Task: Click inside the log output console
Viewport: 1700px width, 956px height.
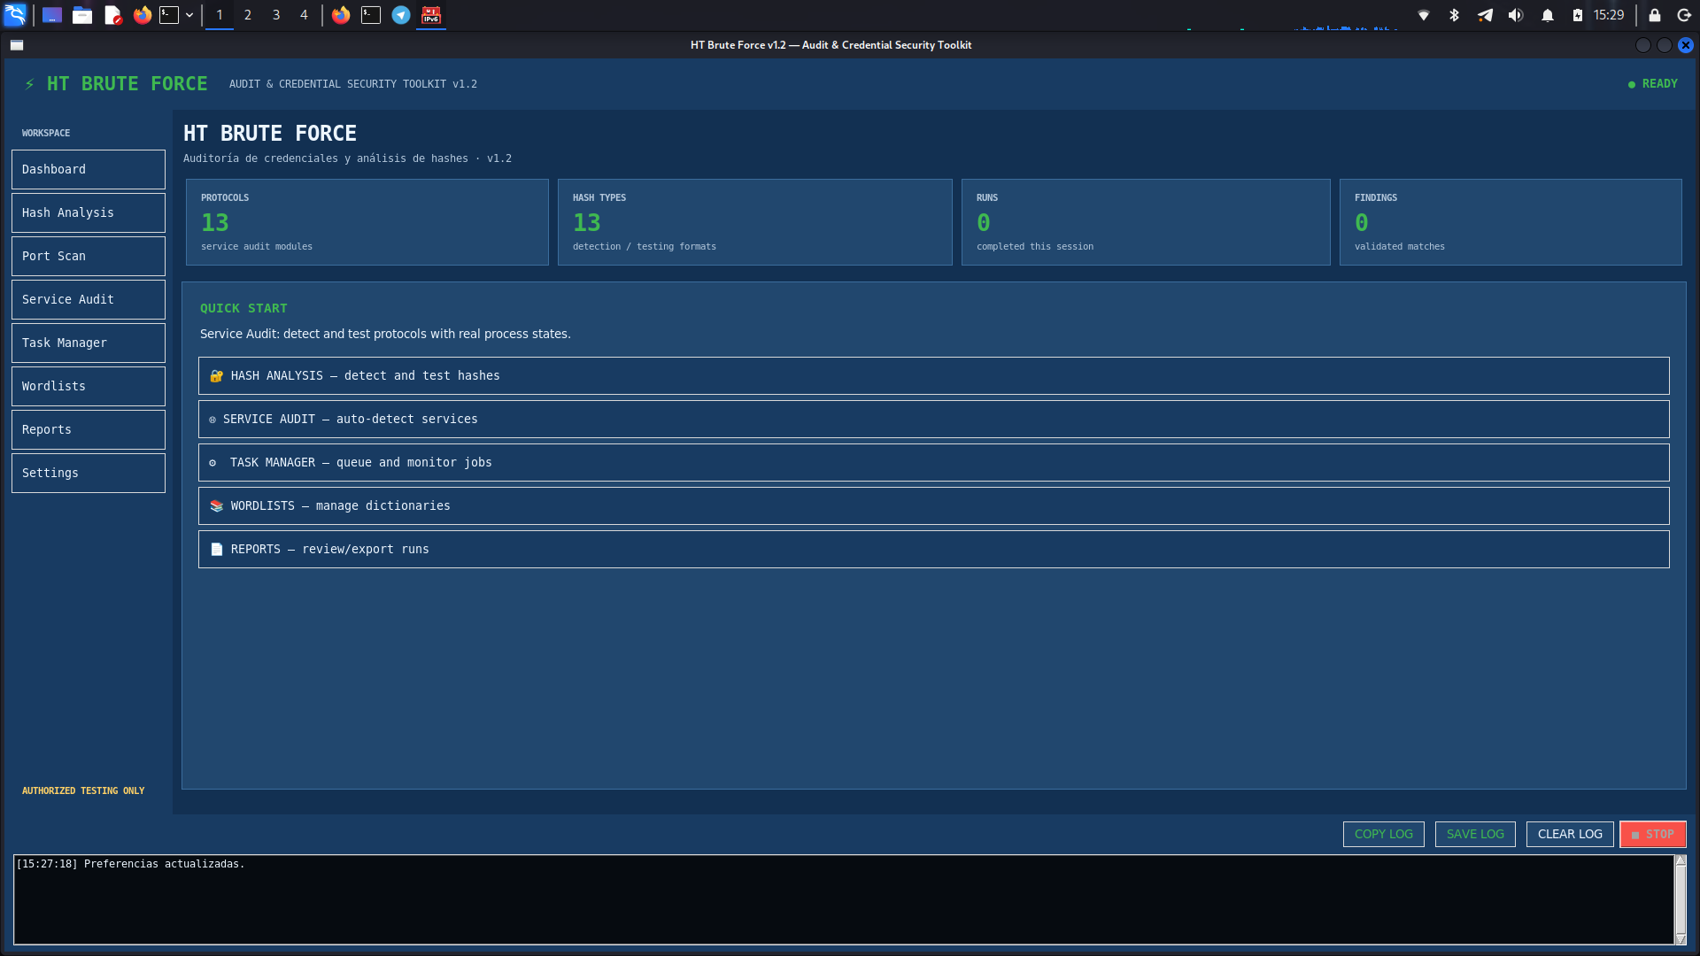Action: pos(844,899)
